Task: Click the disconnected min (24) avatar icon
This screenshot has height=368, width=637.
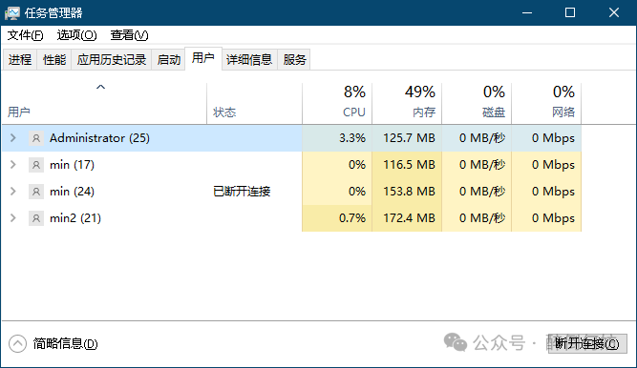Action: pos(36,192)
